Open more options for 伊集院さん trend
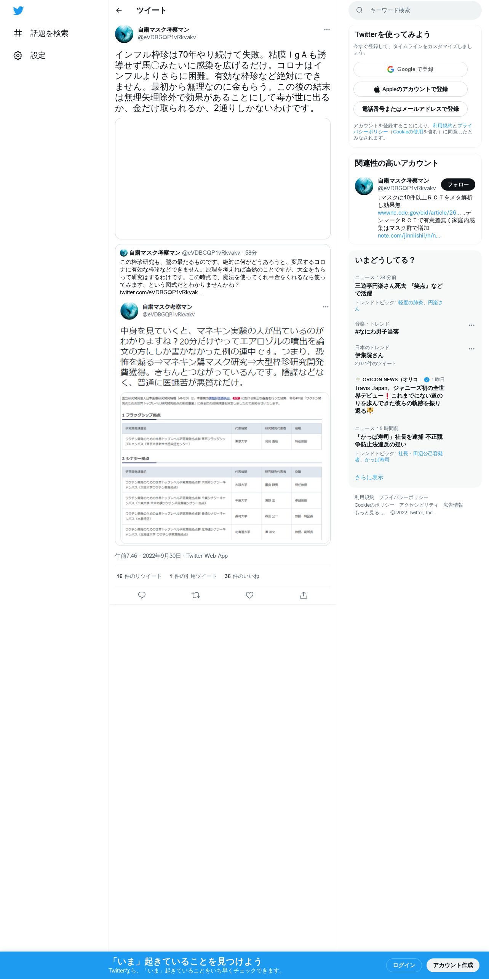 click(471, 349)
